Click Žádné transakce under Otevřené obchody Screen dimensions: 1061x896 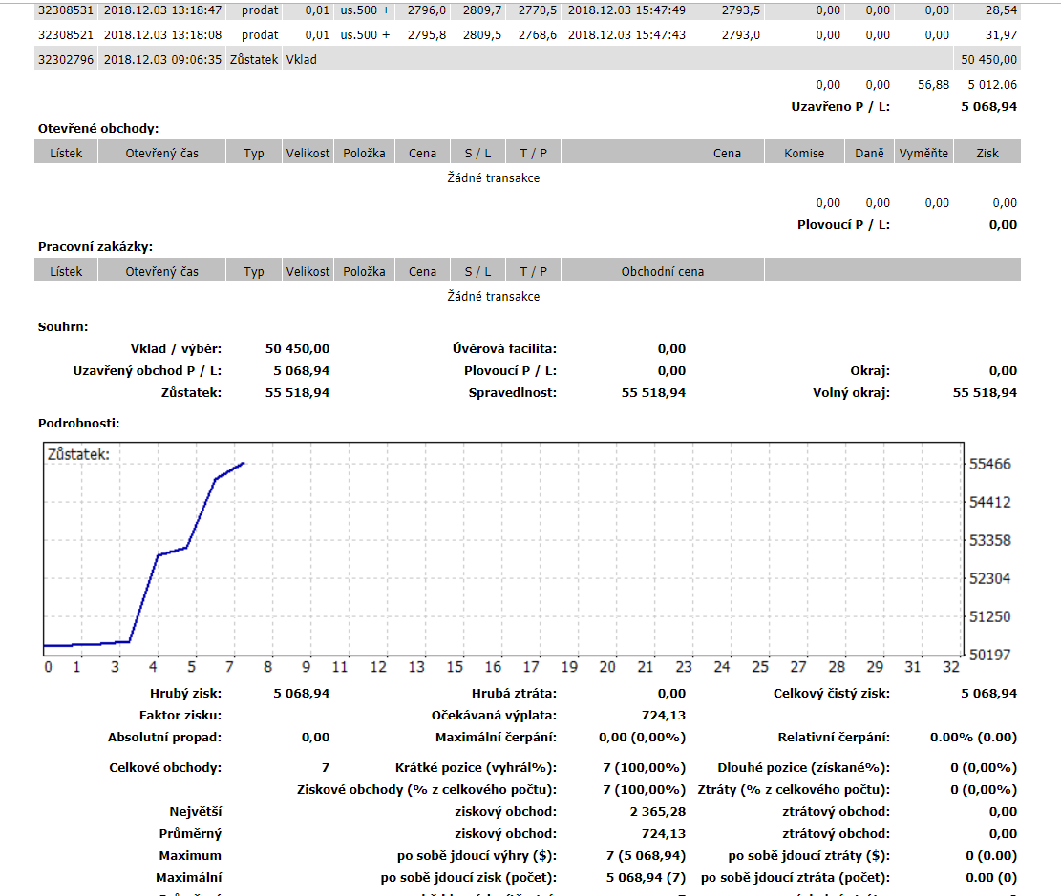494,177
